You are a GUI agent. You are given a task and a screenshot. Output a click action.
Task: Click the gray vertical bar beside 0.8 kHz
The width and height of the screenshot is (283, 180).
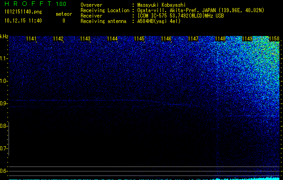pos(9,139)
